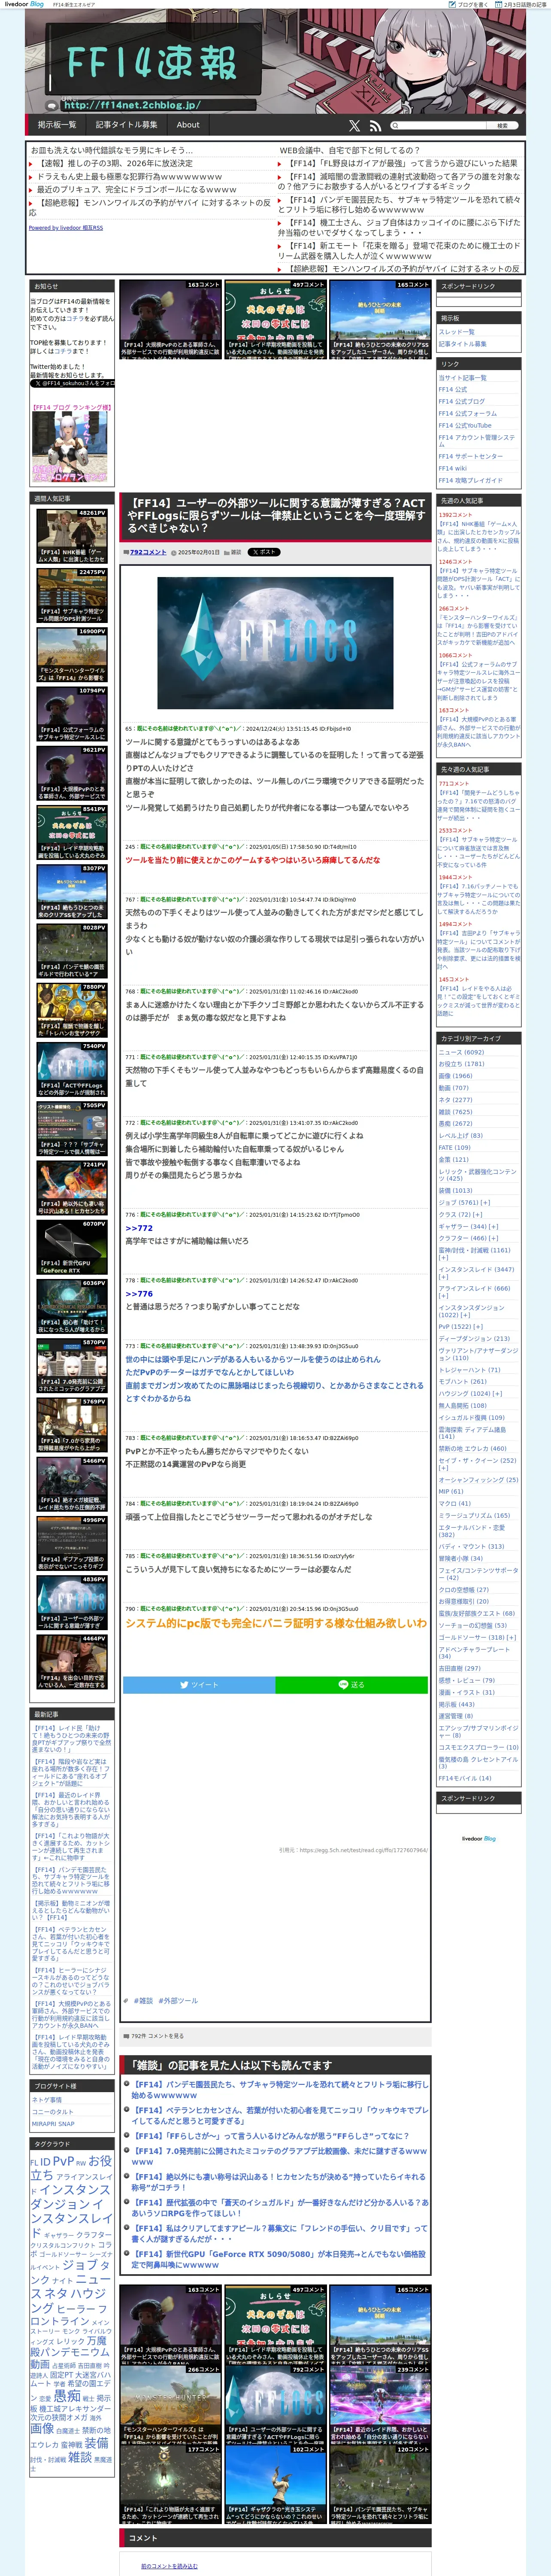The width and height of the screenshot is (551, 2576).
Task: Open top thumbnail with 497コメント badge
Action: click(275, 319)
